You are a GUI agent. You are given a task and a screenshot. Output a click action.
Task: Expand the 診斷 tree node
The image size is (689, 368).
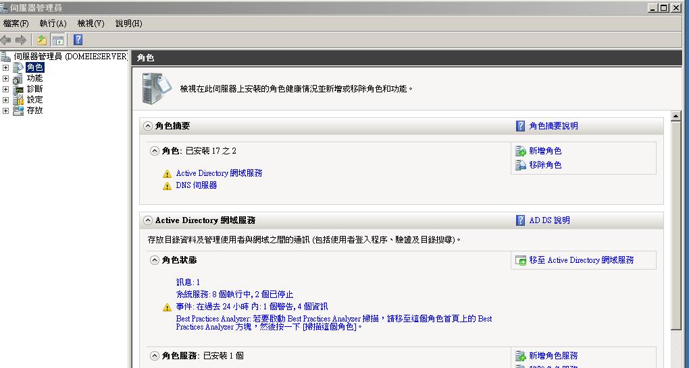[6, 89]
